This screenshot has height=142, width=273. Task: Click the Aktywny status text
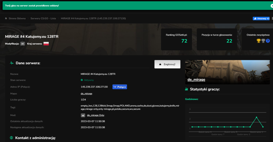[89, 80]
